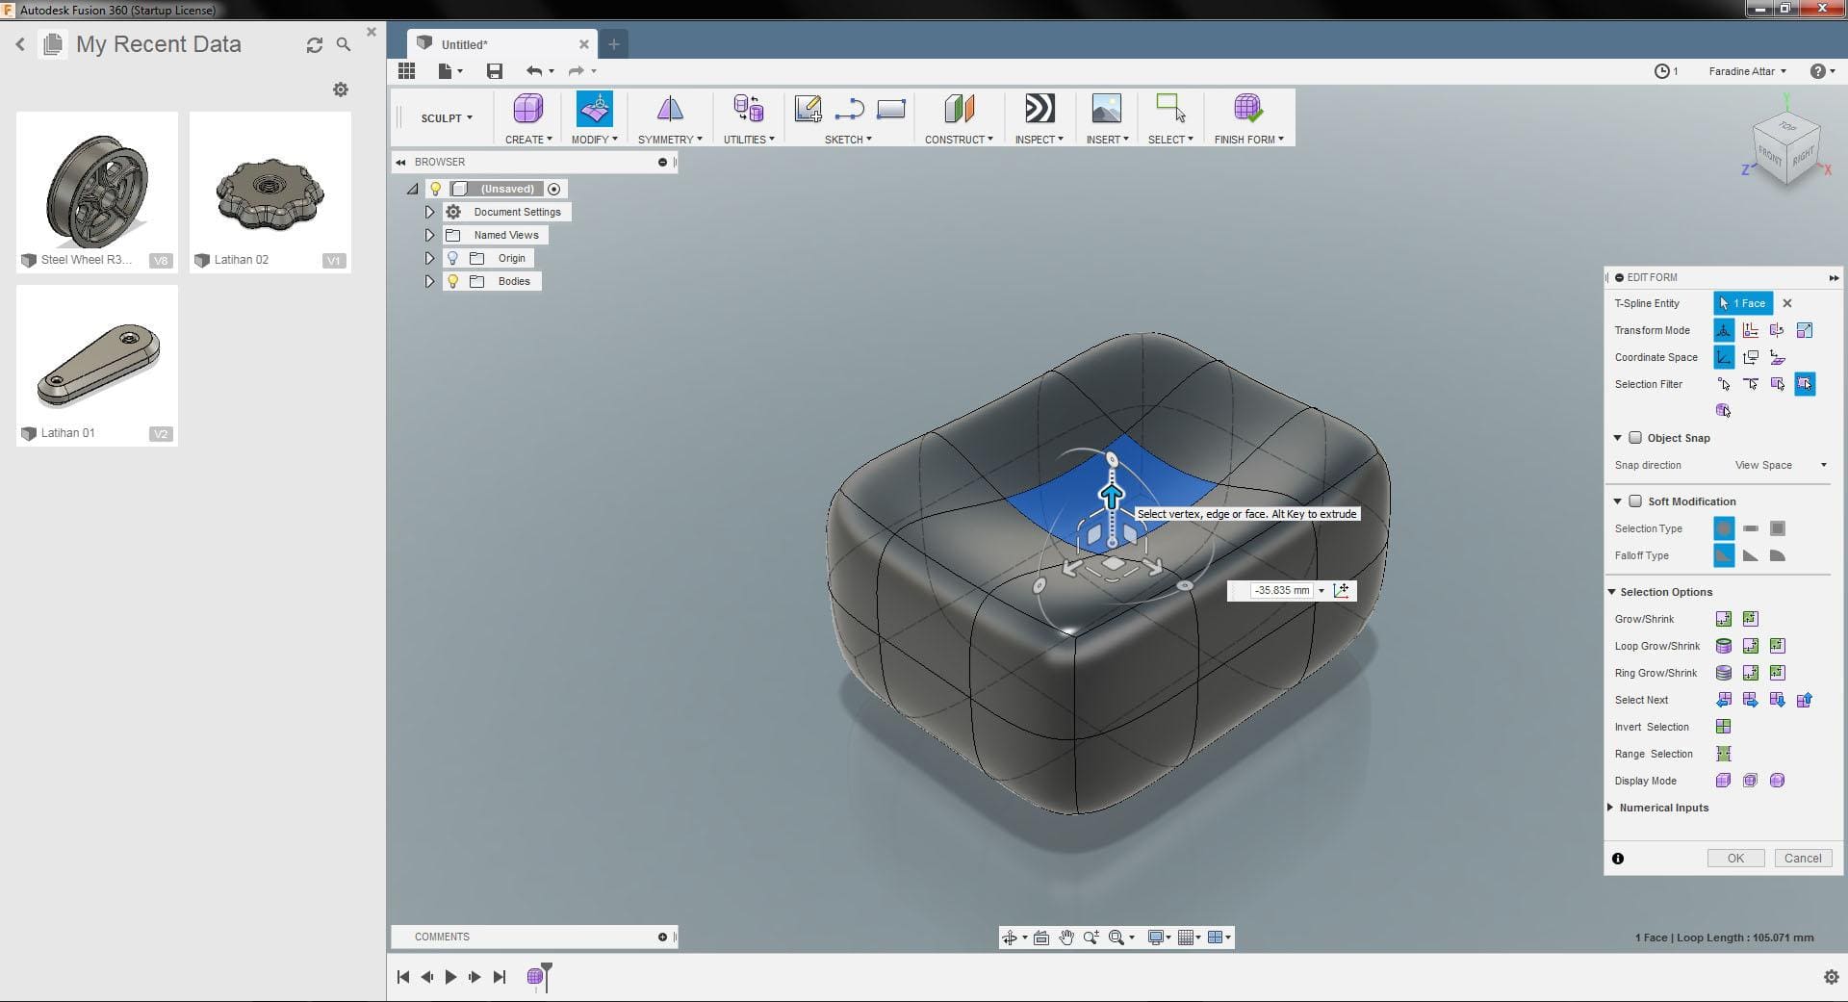This screenshot has width=1848, height=1002.
Task: Click the job status clock icon
Action: point(1661,71)
